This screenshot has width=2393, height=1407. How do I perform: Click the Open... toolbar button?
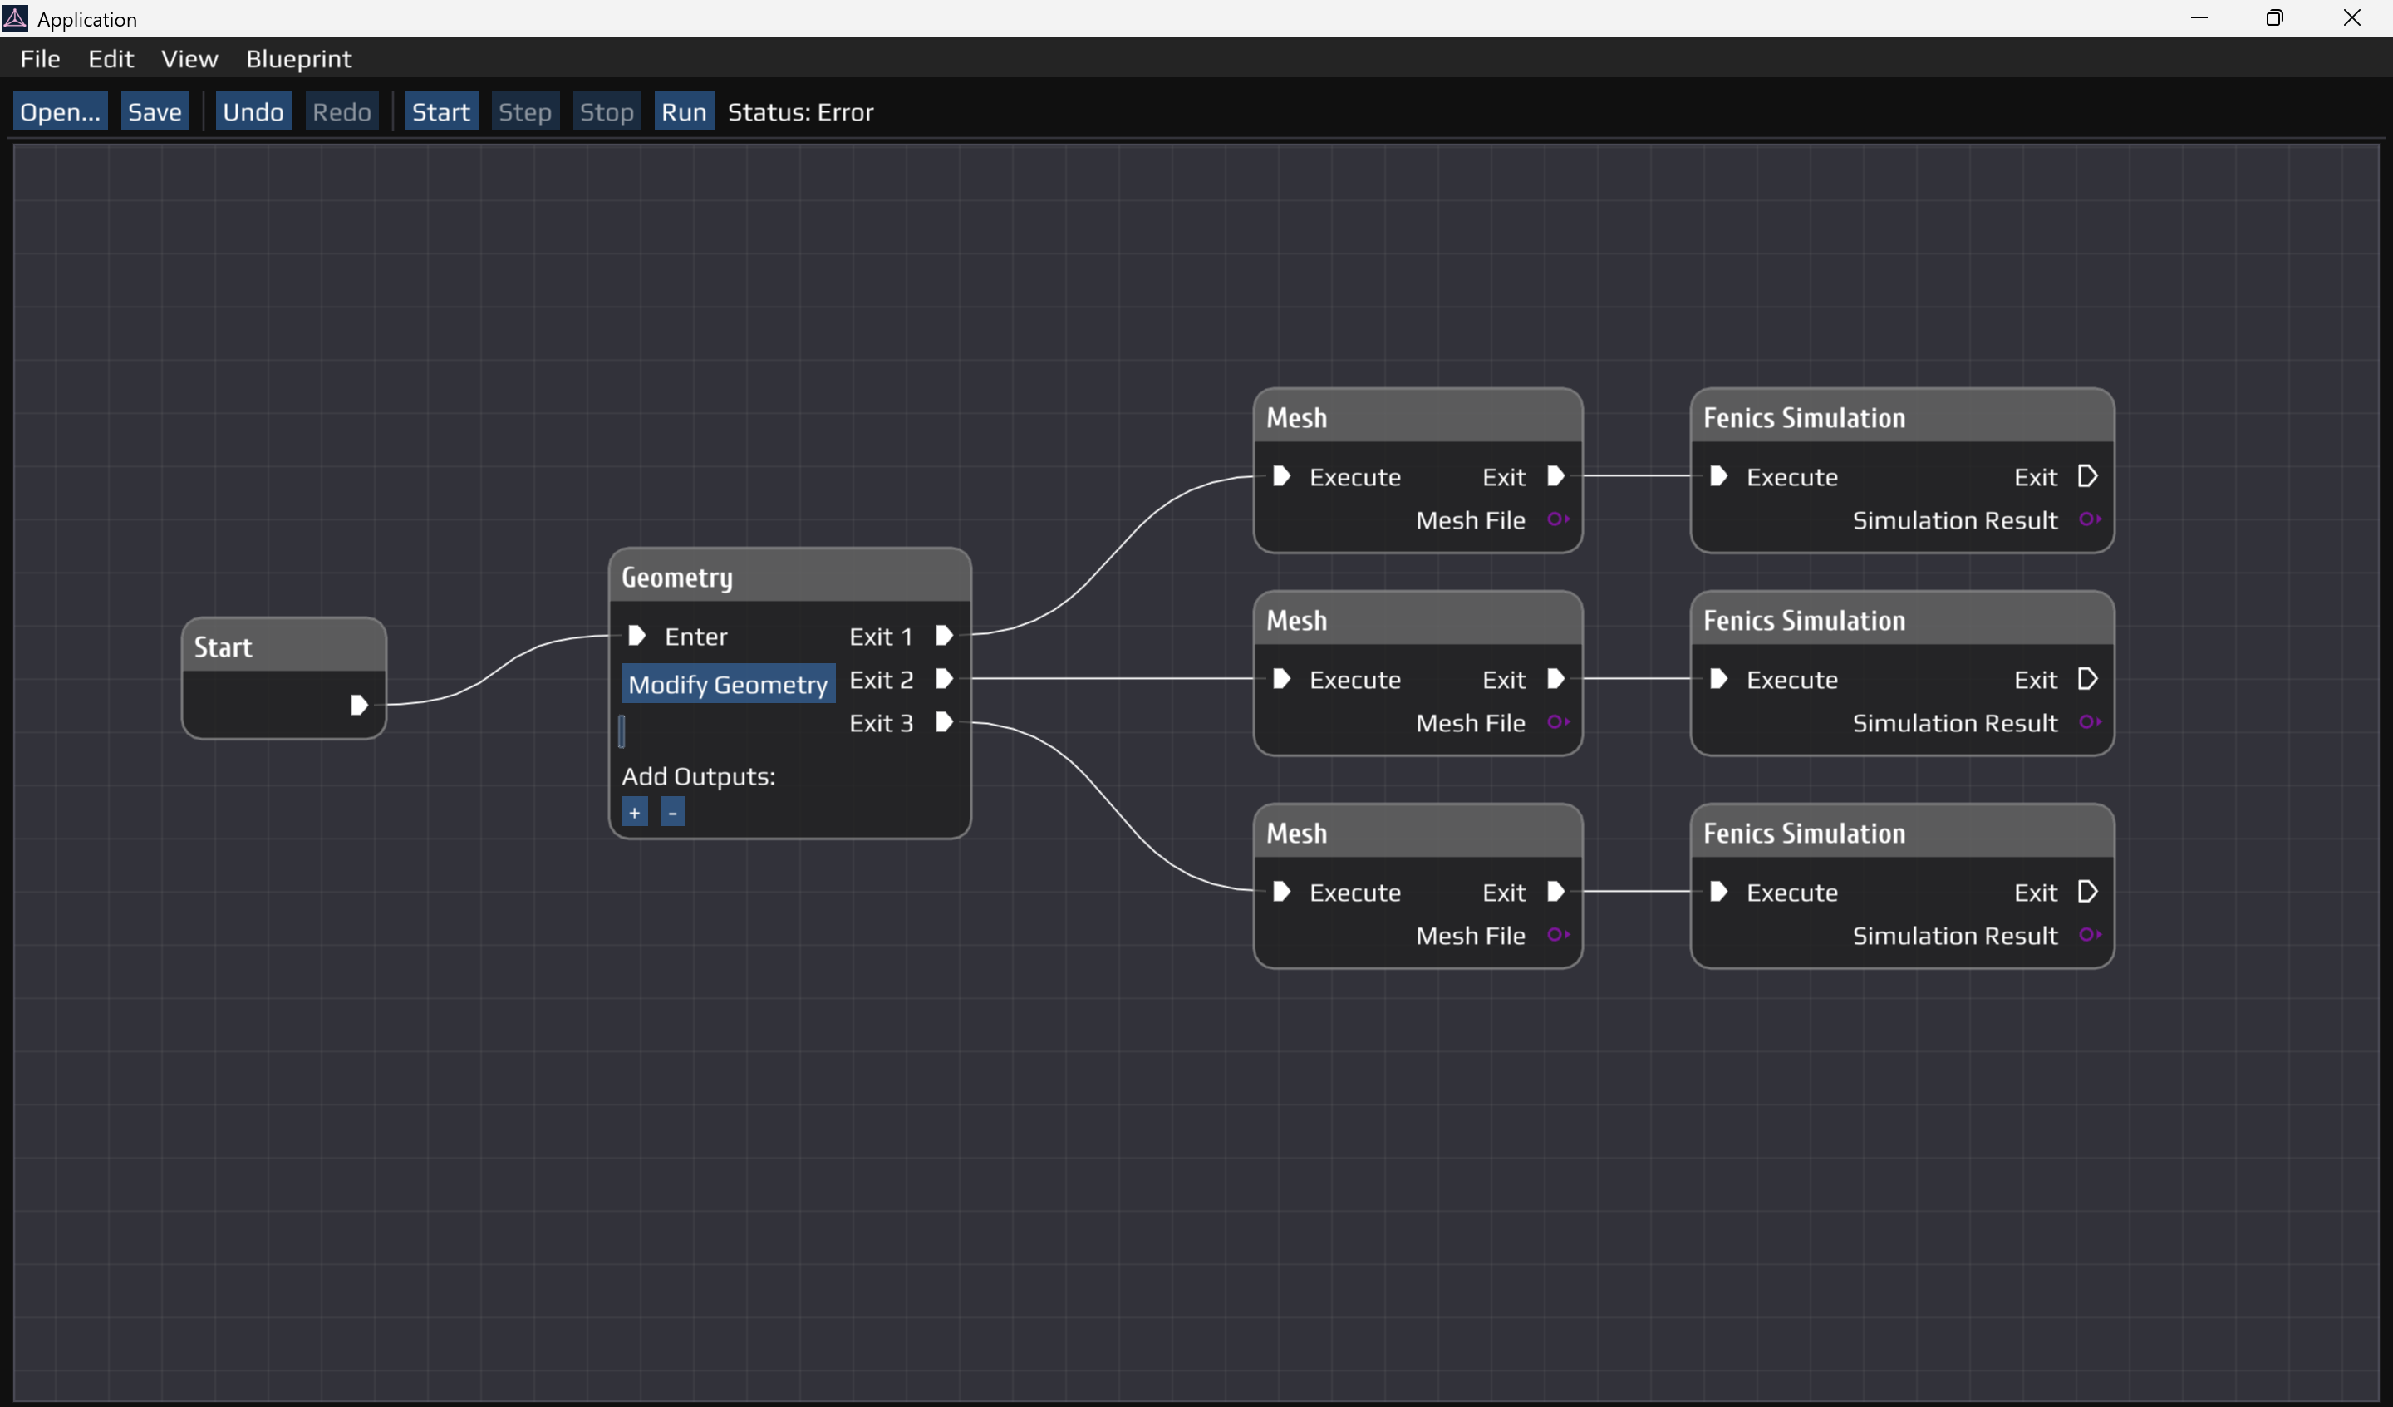60,112
